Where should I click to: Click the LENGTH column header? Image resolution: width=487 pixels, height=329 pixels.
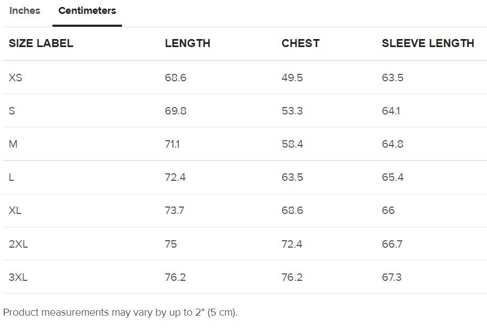[x=188, y=43]
